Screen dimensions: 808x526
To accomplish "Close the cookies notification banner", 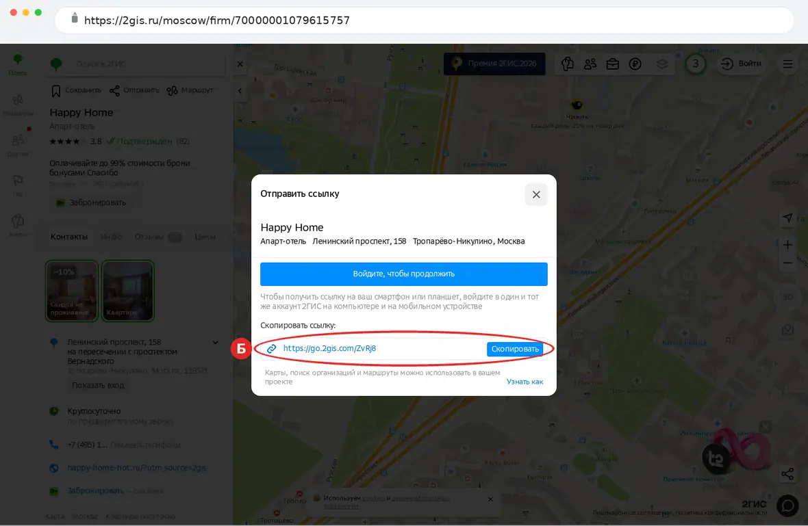I will [490, 499].
